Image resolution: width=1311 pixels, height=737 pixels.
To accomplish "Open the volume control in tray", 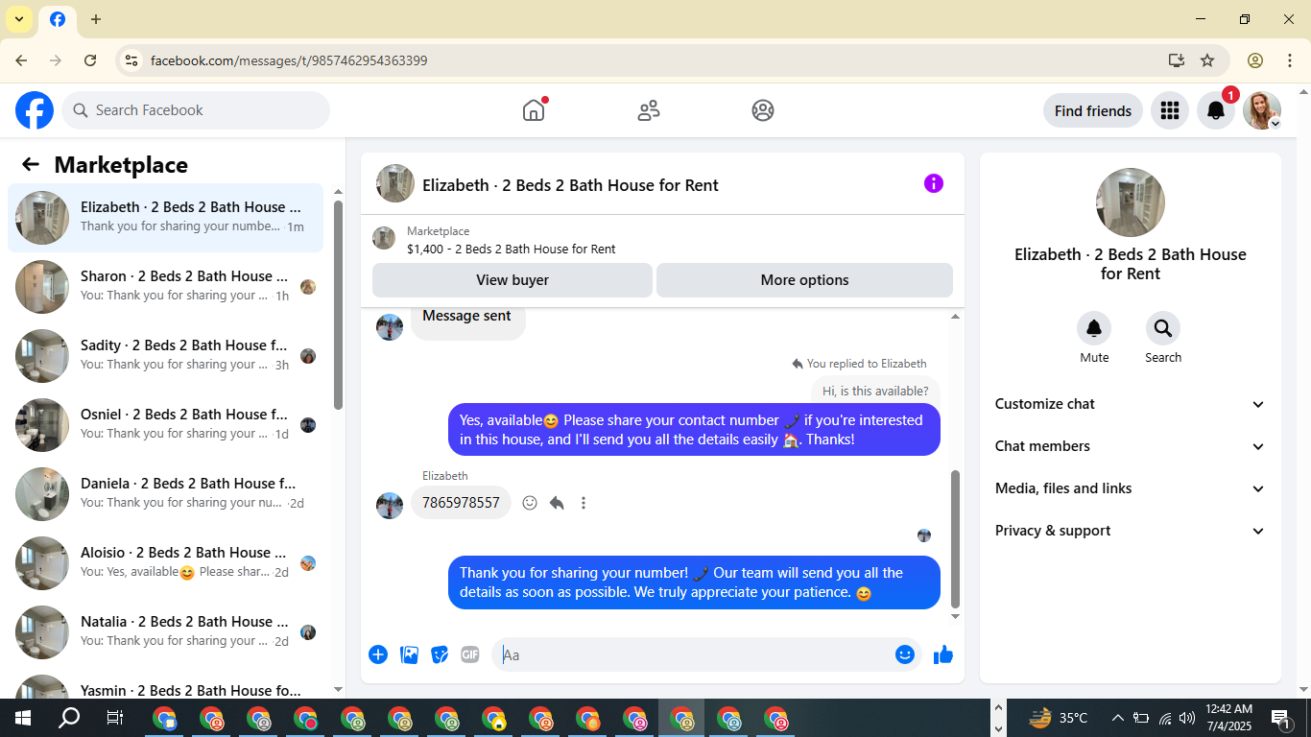I will [1187, 718].
